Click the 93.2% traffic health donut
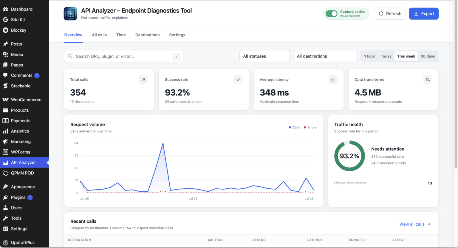The width and height of the screenshot is (458, 248). click(x=349, y=156)
